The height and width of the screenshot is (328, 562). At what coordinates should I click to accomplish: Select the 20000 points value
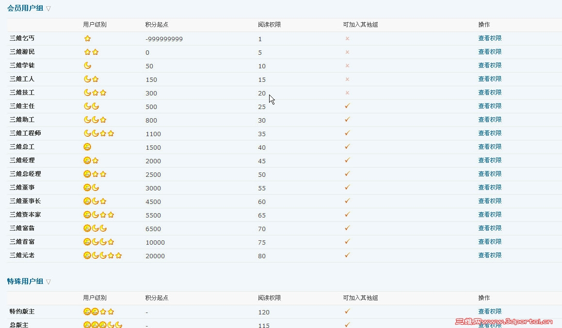pyautogui.click(x=155, y=256)
